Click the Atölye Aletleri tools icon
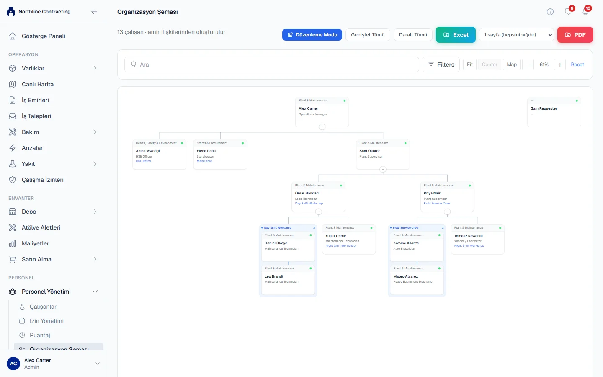 [x=13, y=227]
